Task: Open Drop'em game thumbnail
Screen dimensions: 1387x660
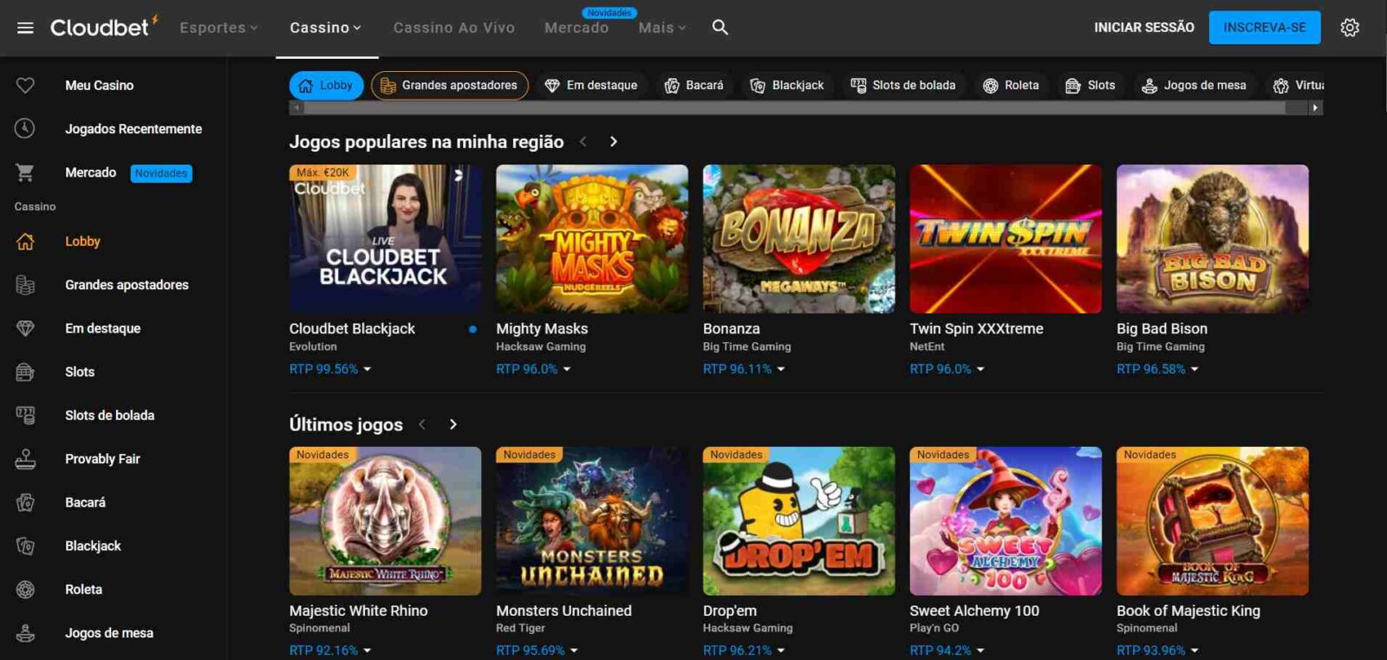Action: pos(798,521)
